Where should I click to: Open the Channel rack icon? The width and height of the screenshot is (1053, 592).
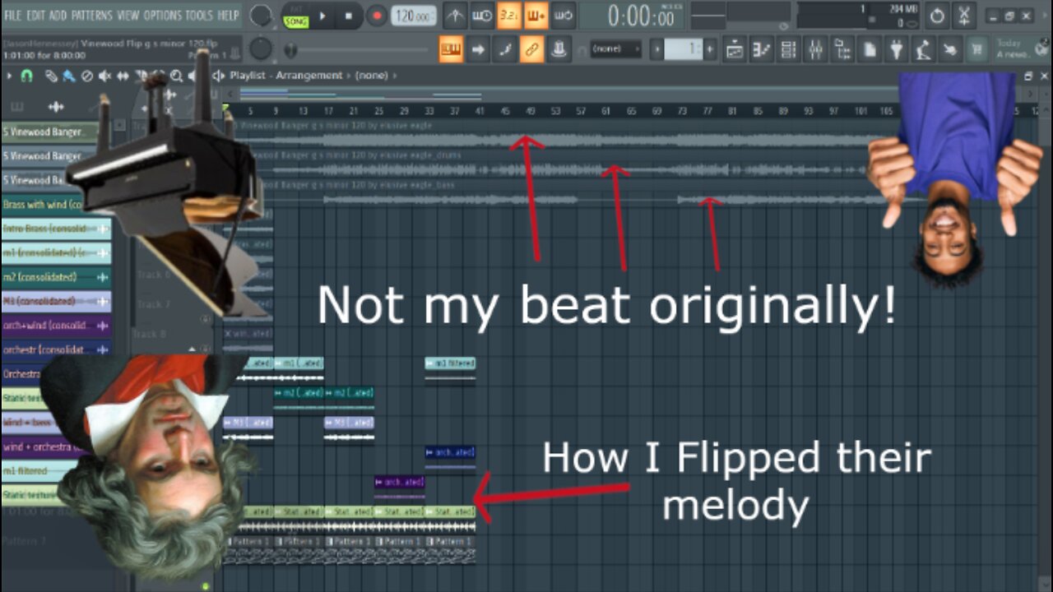tap(789, 49)
